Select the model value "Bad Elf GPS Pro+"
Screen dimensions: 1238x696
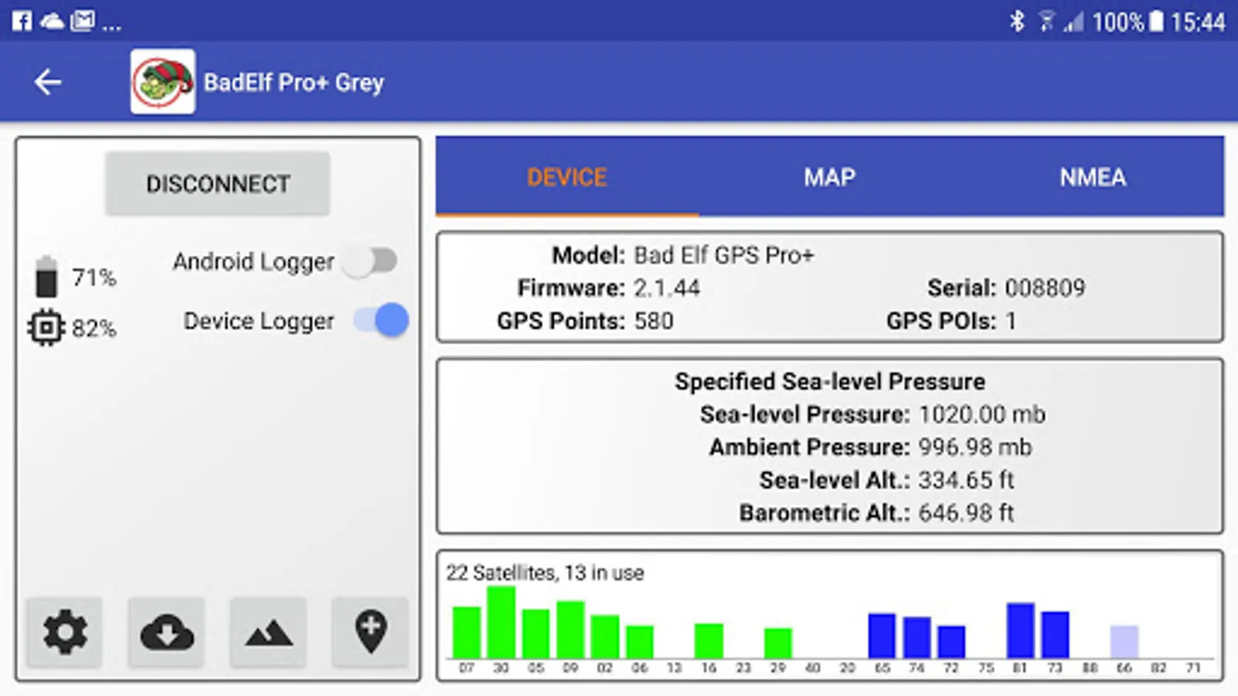(724, 254)
